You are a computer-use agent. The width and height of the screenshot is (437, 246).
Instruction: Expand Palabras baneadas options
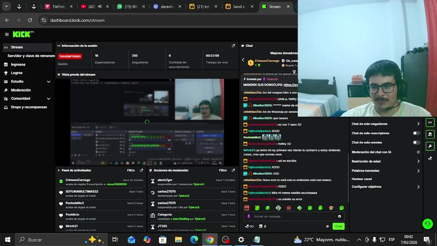[x=418, y=170]
